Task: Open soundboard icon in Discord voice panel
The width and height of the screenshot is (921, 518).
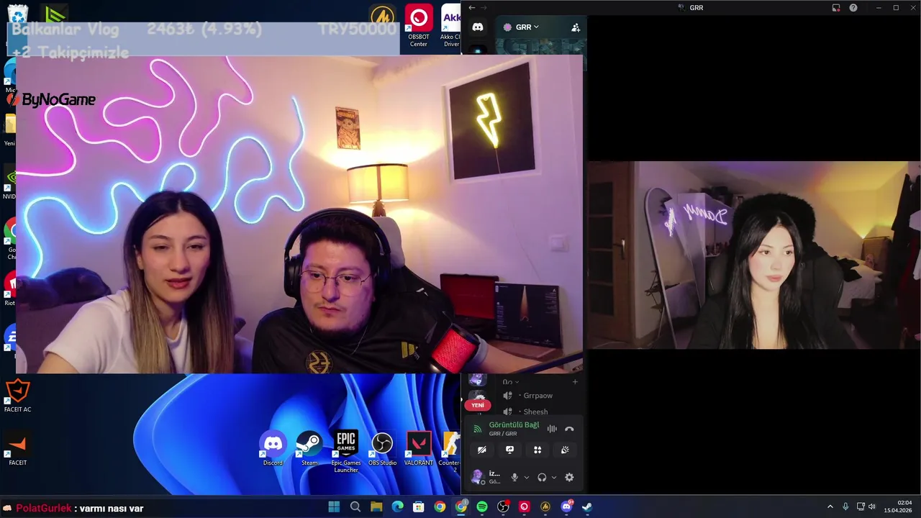Action: click(x=565, y=450)
